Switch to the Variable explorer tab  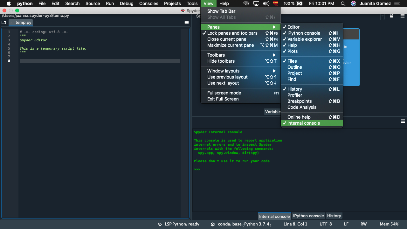(x=272, y=112)
